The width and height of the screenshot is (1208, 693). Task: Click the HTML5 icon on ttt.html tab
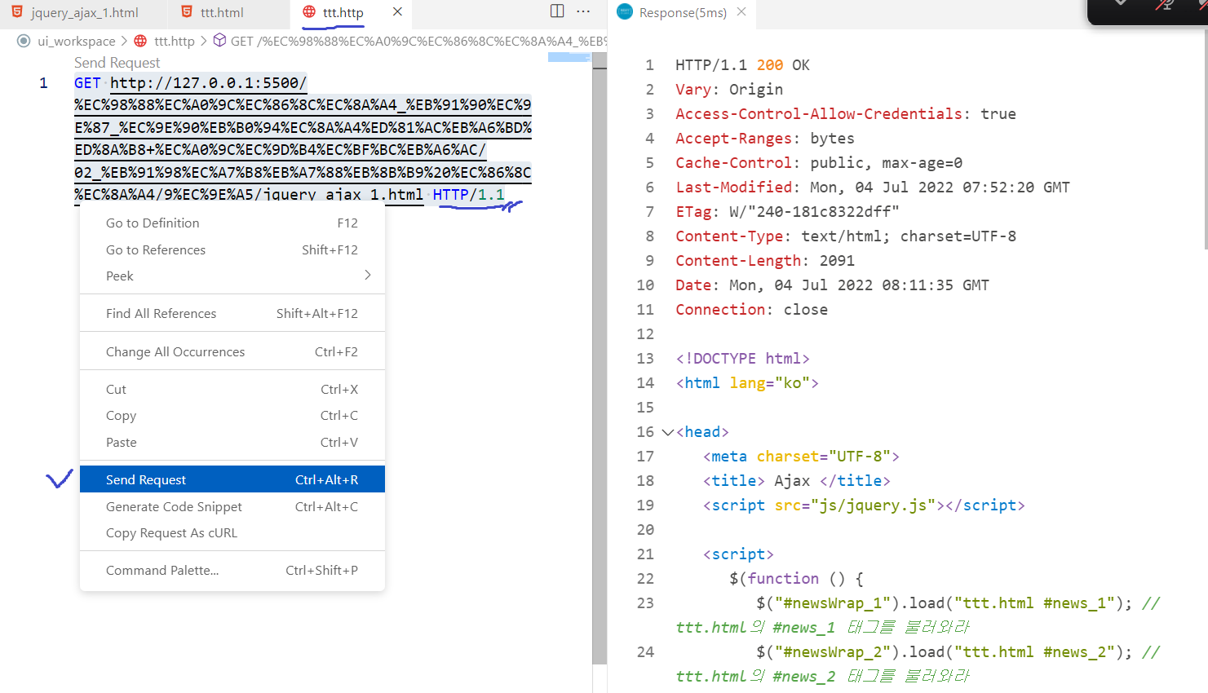(187, 12)
